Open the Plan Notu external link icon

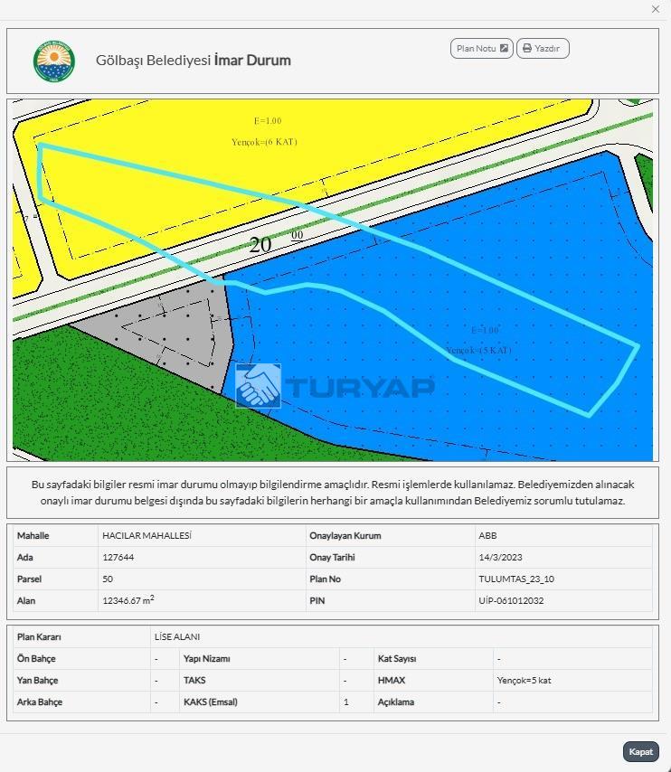click(x=504, y=48)
